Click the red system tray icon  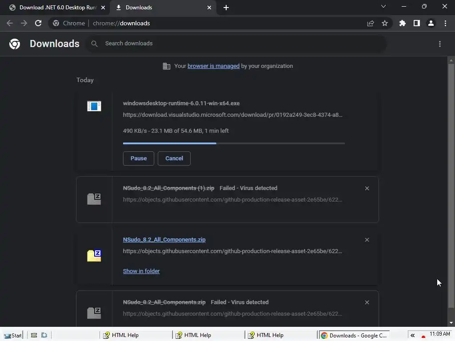pyautogui.click(x=423, y=337)
